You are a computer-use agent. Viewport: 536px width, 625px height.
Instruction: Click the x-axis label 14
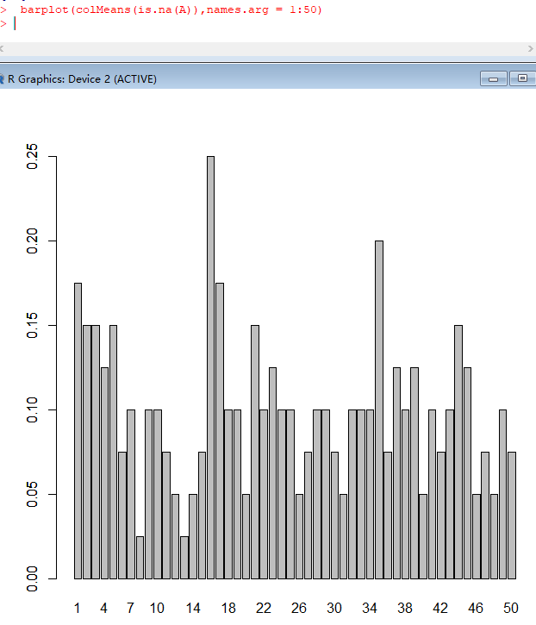pos(193,609)
